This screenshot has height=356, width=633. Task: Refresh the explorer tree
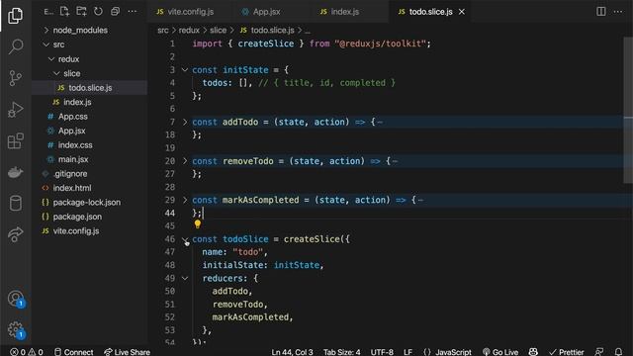[98, 11]
